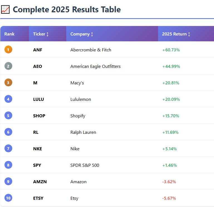The width and height of the screenshot is (214, 207).
Task: Sort table by Ticker column
Action: (41, 34)
